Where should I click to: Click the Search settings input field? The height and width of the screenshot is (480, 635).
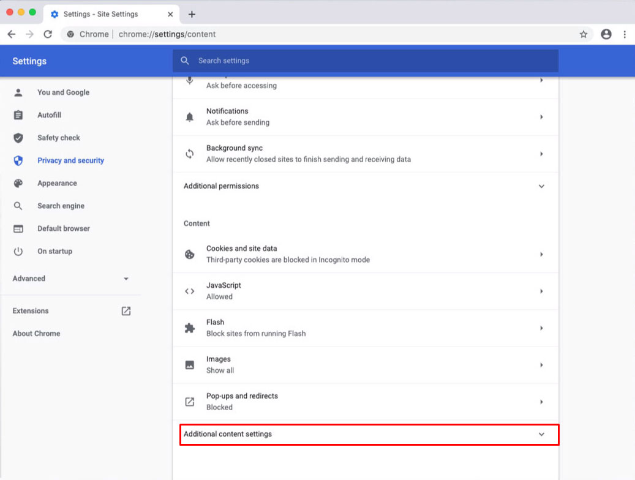pyautogui.click(x=374, y=61)
